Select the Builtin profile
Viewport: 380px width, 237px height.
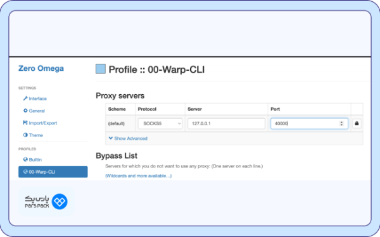click(x=32, y=160)
